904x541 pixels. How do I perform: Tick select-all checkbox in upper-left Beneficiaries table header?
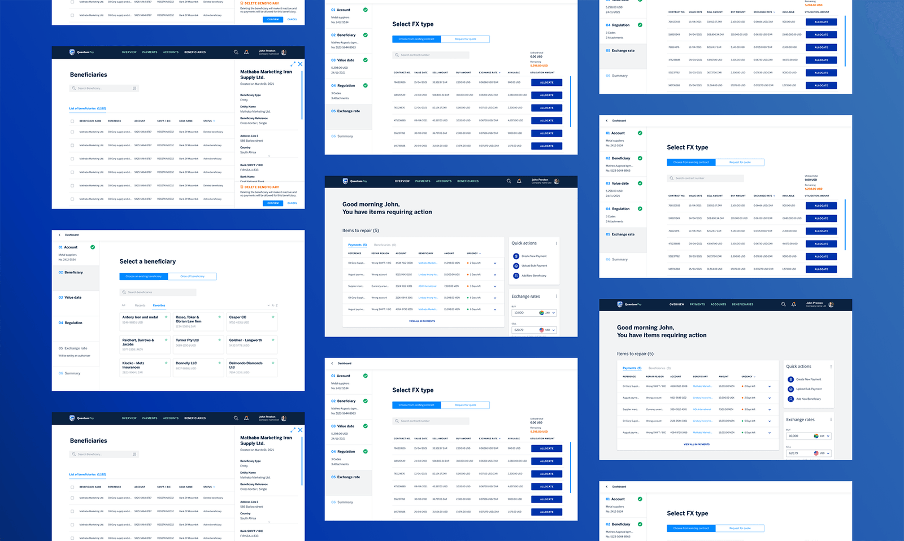(72, 121)
